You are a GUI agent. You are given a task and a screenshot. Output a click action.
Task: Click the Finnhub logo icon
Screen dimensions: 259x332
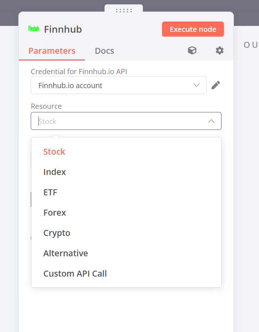point(34,29)
